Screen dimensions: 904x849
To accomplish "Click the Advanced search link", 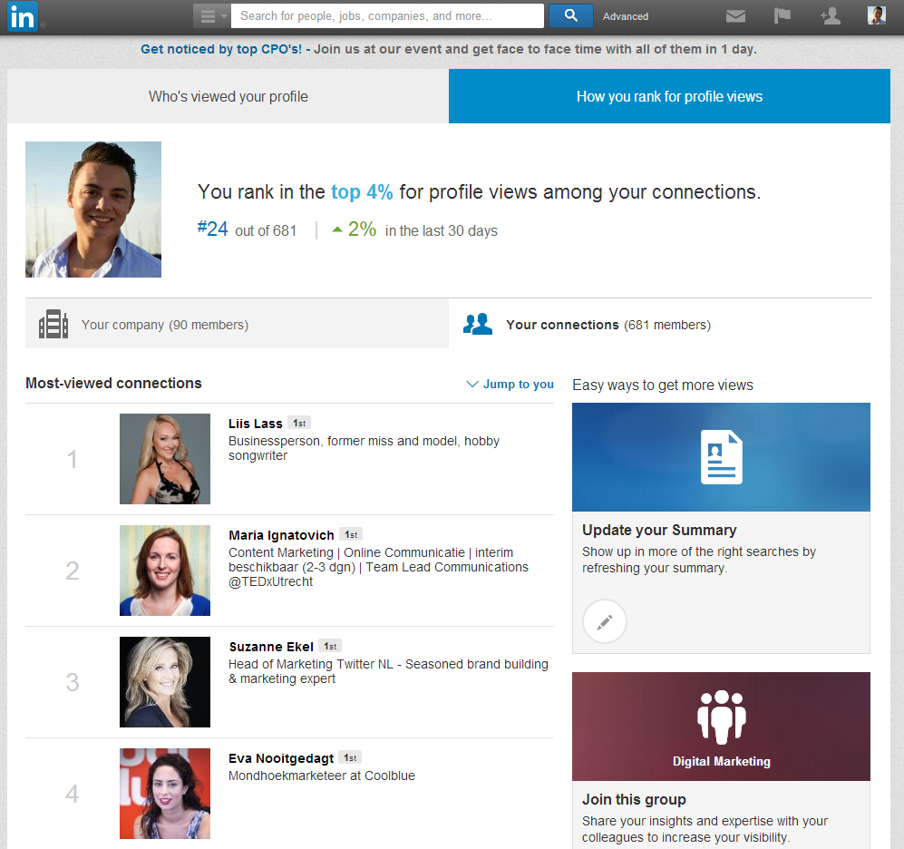I will pyautogui.click(x=626, y=16).
